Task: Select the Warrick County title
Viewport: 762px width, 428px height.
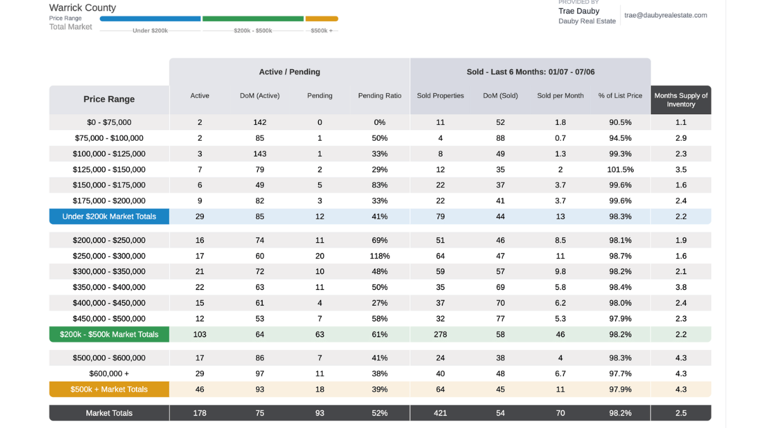Action: tap(83, 8)
